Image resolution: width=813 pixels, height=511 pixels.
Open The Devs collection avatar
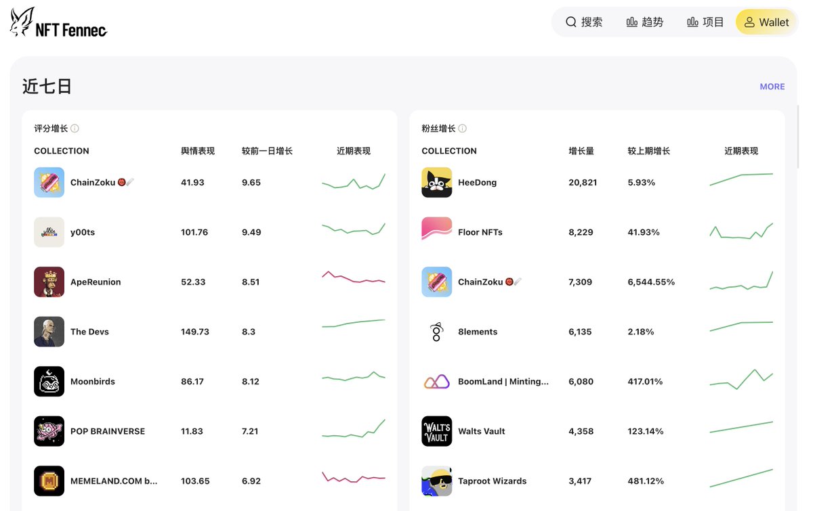[x=49, y=332]
